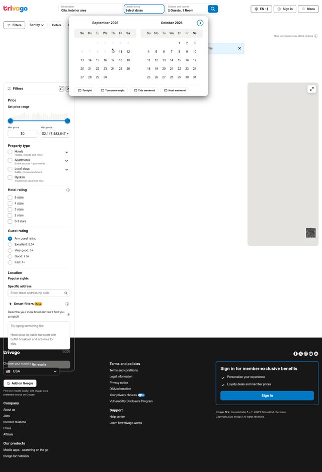Dismiss the blue notification banner
The width and height of the screenshot is (322, 472).
239,48
